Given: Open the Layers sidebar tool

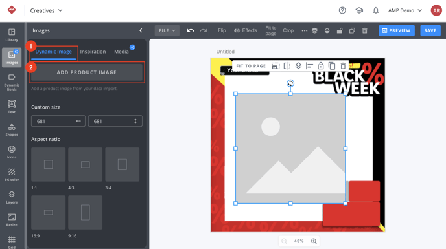Looking at the screenshot, I should click(12, 197).
